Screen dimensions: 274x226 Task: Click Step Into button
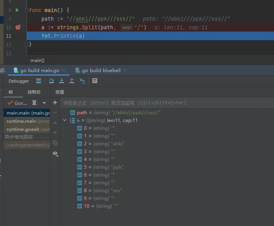[x=62, y=81]
